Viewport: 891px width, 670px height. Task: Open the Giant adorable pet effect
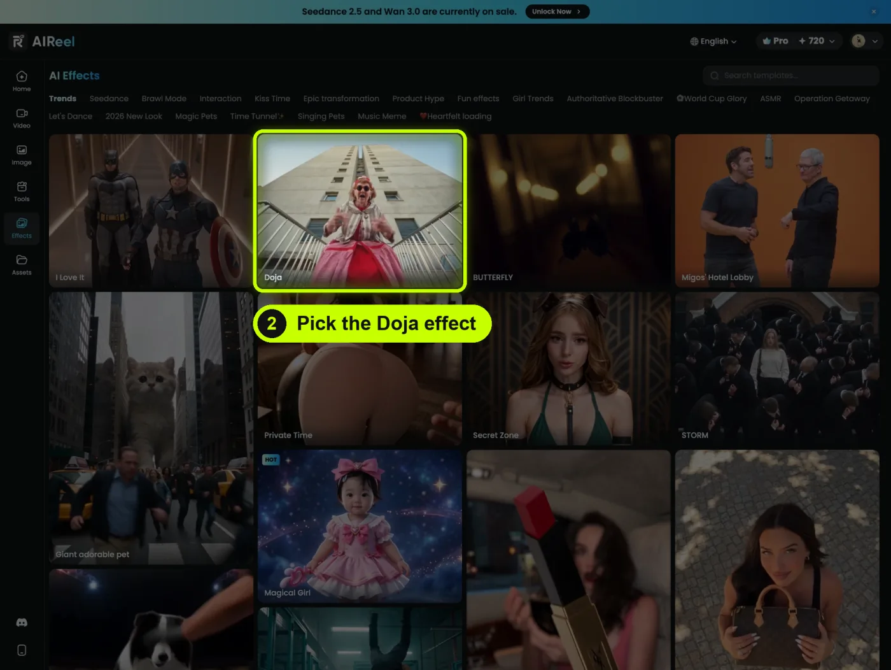pyautogui.click(x=151, y=429)
